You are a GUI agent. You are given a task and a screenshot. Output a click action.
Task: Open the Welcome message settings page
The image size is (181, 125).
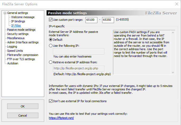coord(23,17)
